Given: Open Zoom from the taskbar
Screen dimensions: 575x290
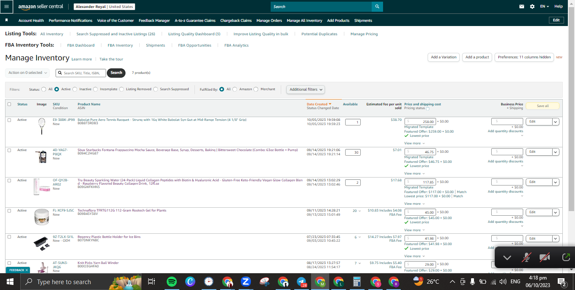Looking at the screenshot, I should point(246,282).
